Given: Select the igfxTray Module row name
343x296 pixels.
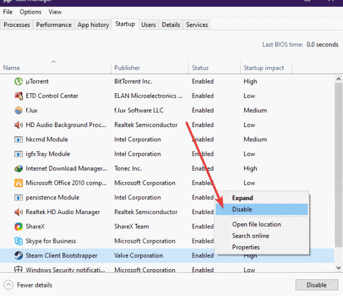Looking at the screenshot, I should pos(47,154).
